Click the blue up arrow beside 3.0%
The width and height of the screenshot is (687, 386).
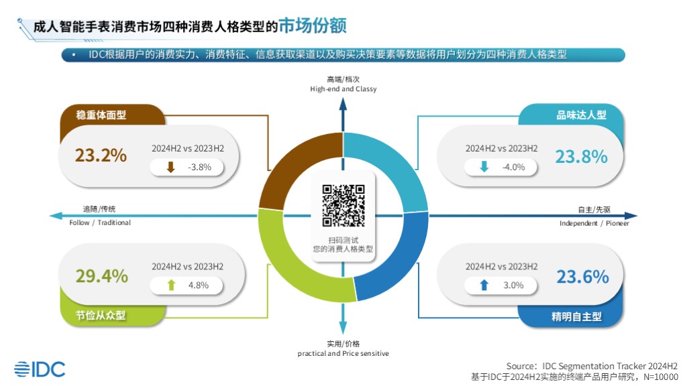(x=484, y=285)
